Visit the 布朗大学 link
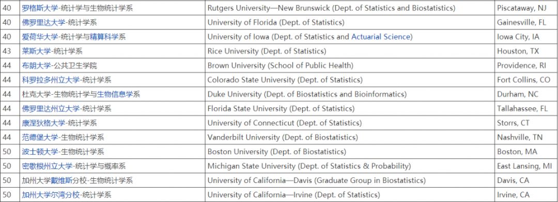Screen dimensions: 558x202 (x=36, y=65)
